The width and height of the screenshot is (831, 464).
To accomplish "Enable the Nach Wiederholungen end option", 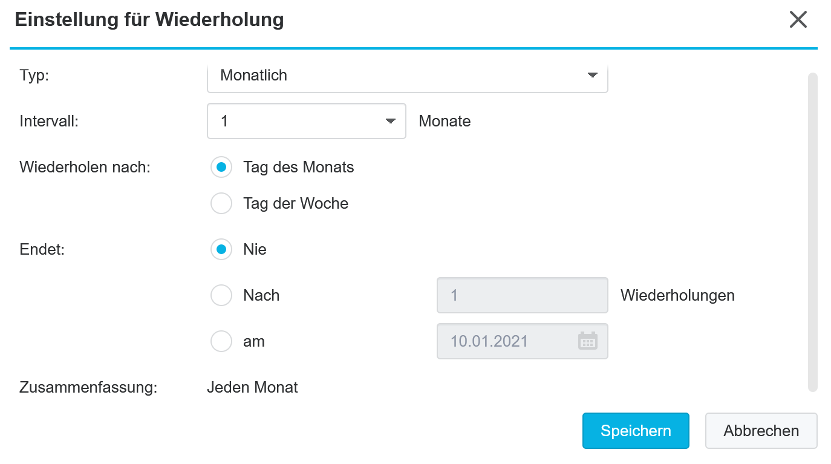I will coord(221,295).
